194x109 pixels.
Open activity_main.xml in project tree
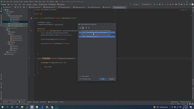pyautogui.click(x=16, y=36)
